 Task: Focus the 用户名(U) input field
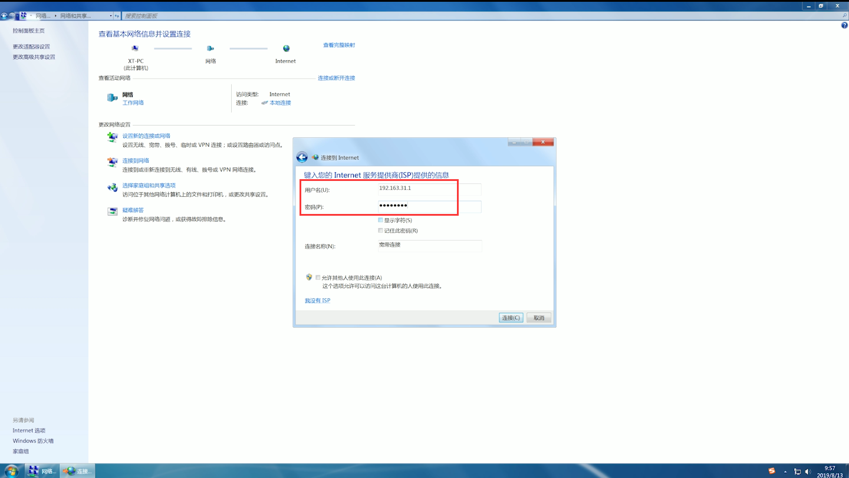[430, 189]
